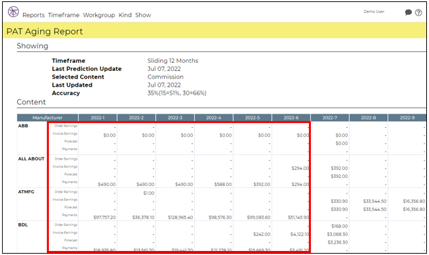Click the 2022-8 column header

(369, 118)
